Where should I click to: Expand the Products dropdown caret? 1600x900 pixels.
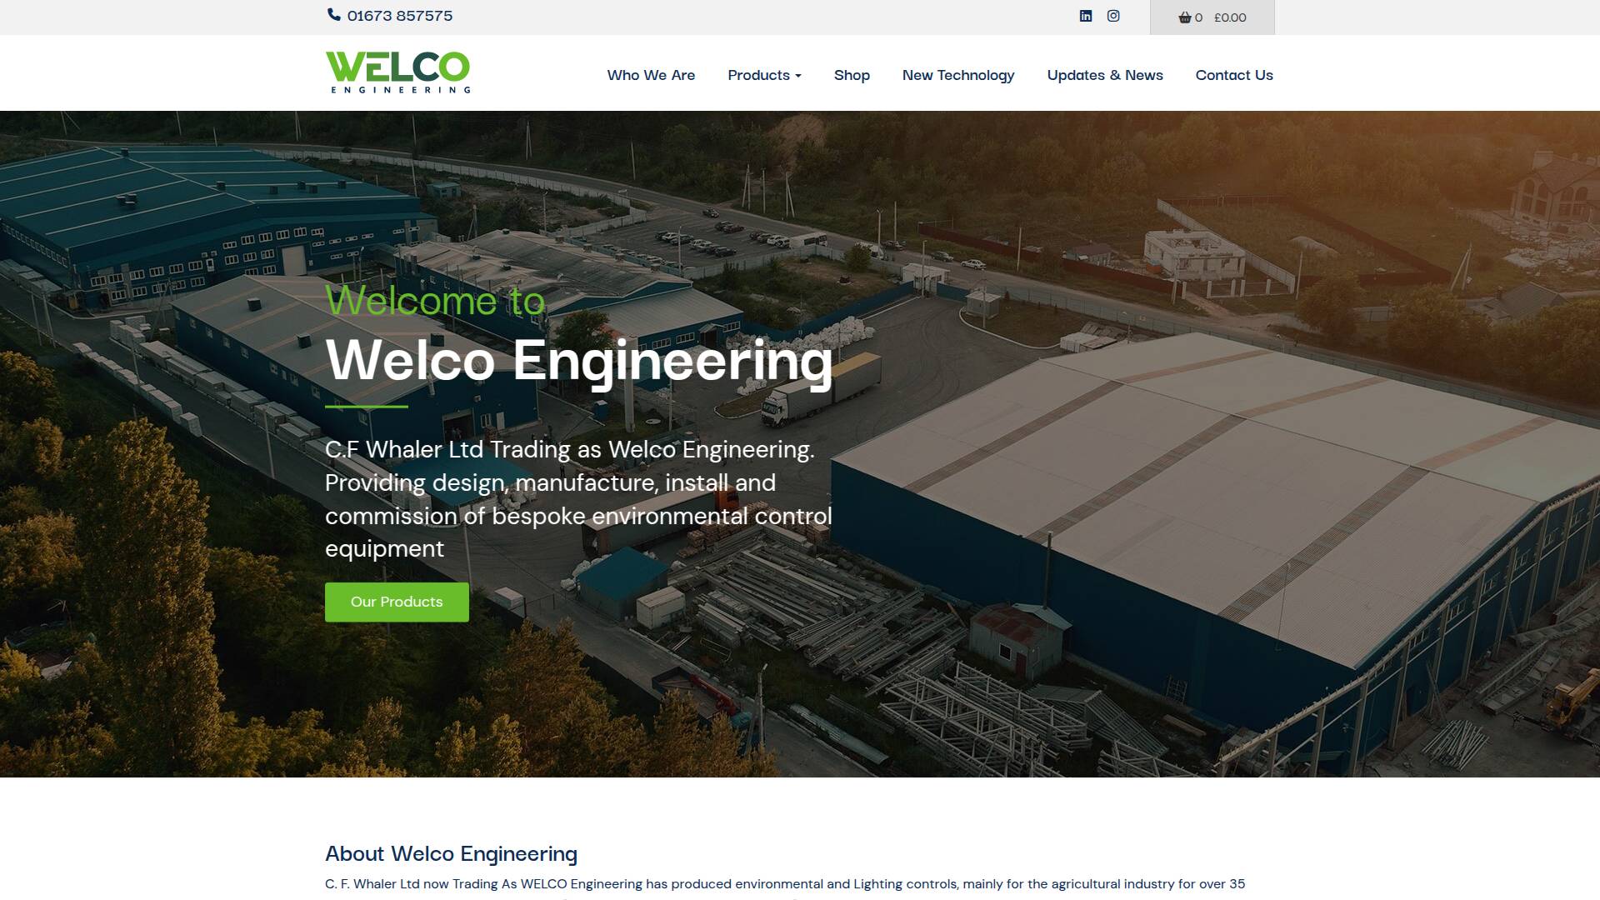pyautogui.click(x=798, y=76)
